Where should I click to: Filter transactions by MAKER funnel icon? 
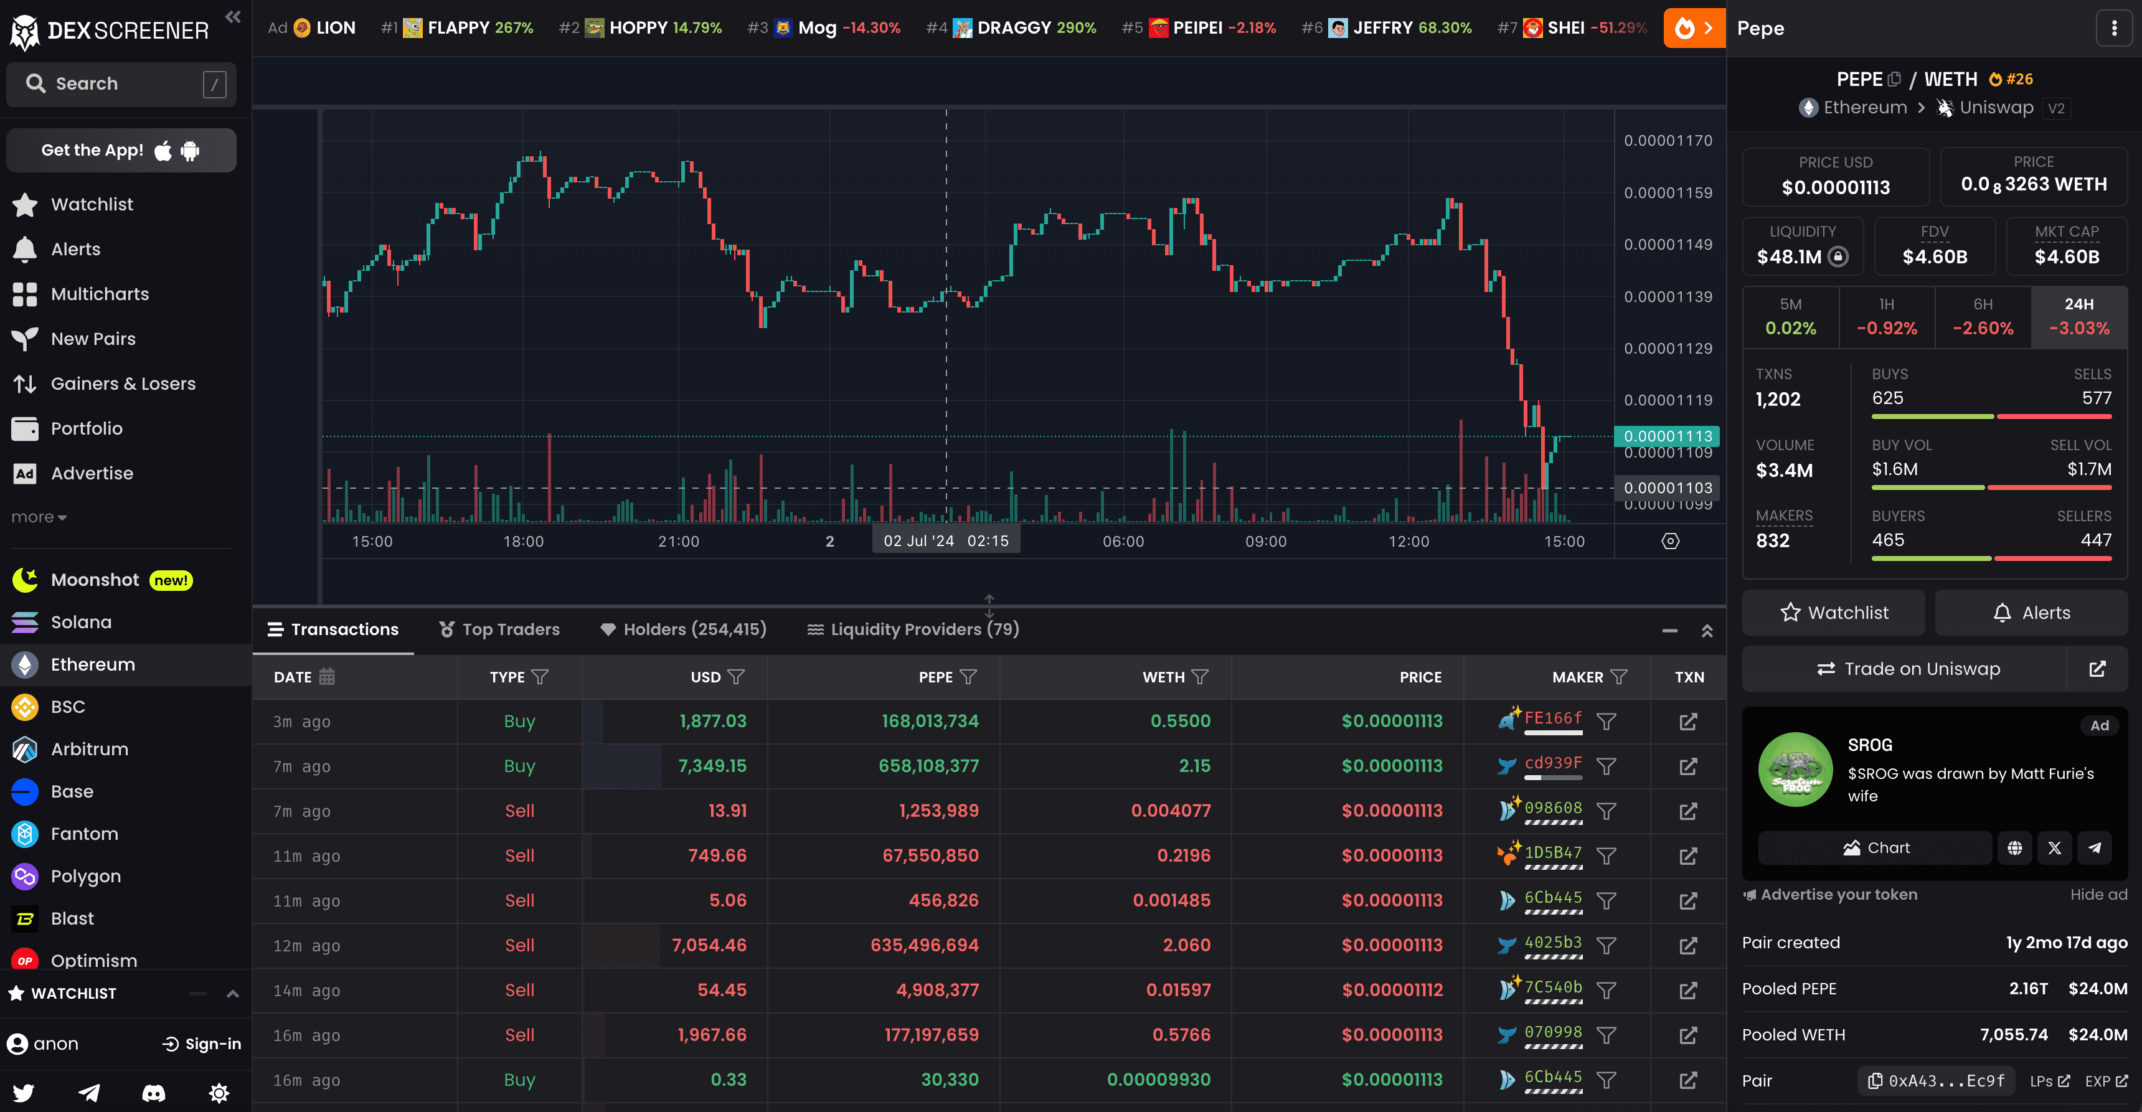(x=1618, y=677)
